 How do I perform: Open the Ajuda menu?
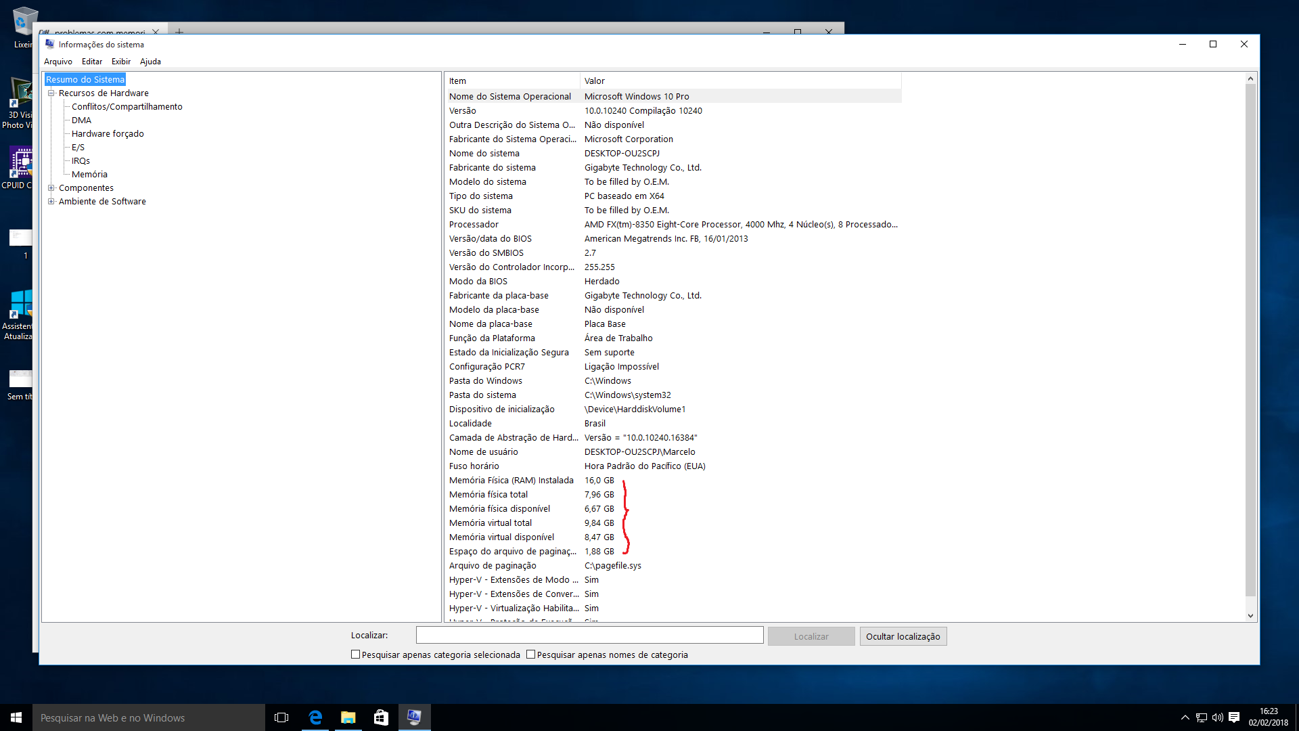150,62
